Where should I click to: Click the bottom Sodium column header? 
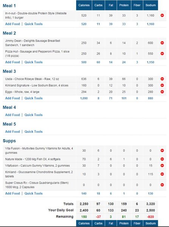coord(150,223)
